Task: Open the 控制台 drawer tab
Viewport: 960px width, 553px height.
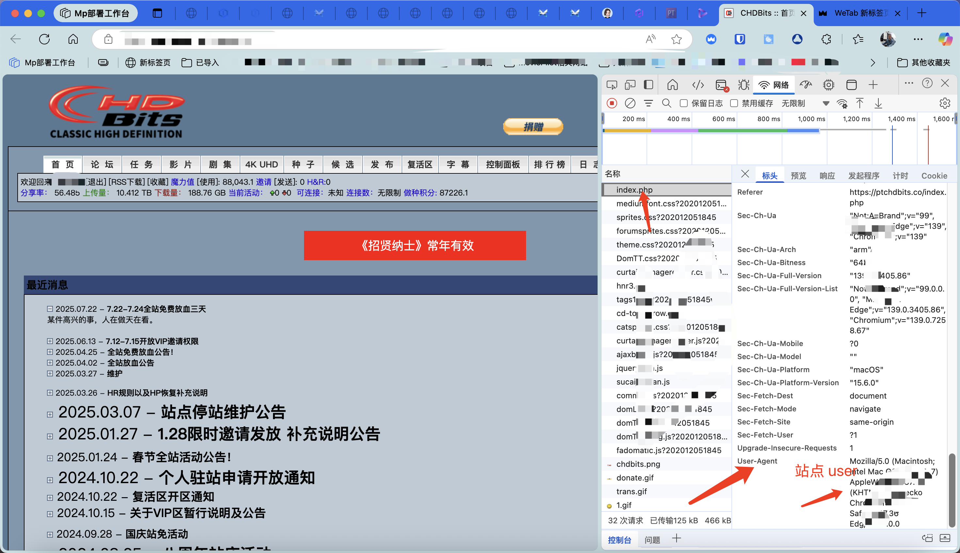Action: [x=619, y=540]
